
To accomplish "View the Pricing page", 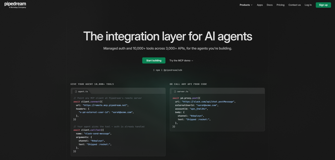I will pyautogui.click(x=281, y=5).
